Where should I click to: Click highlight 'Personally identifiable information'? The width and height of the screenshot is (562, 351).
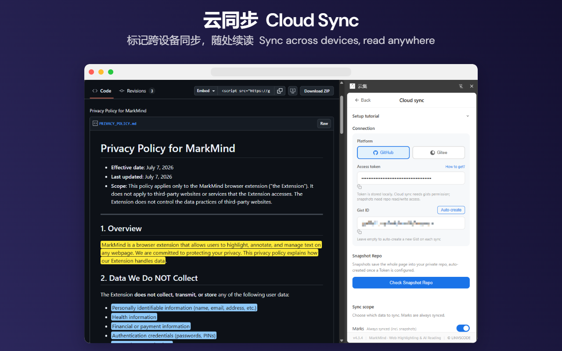click(184, 308)
